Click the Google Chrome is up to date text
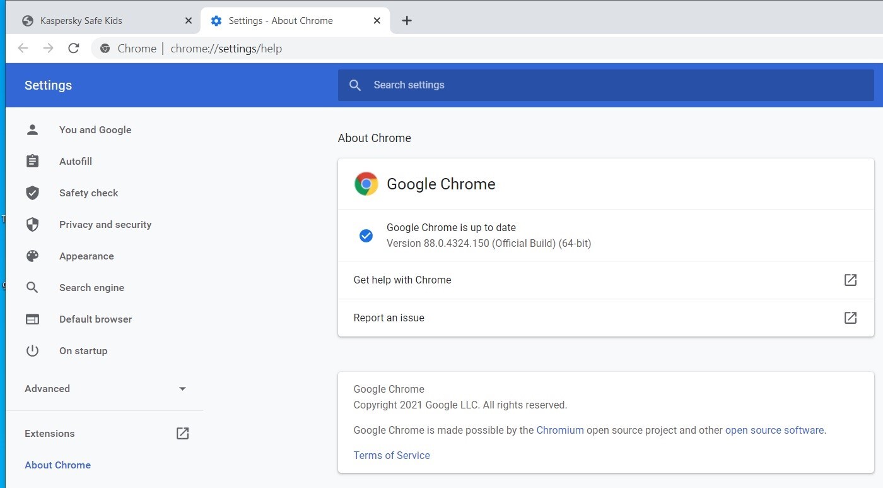Viewport: 883px width, 488px height. (x=451, y=227)
